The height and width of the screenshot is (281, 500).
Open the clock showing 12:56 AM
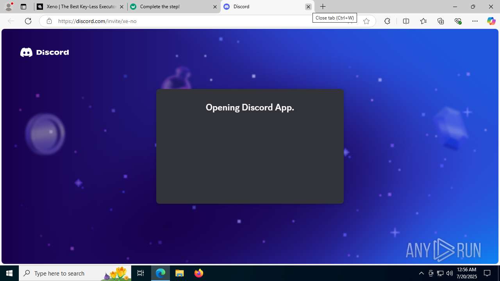tap(466, 273)
